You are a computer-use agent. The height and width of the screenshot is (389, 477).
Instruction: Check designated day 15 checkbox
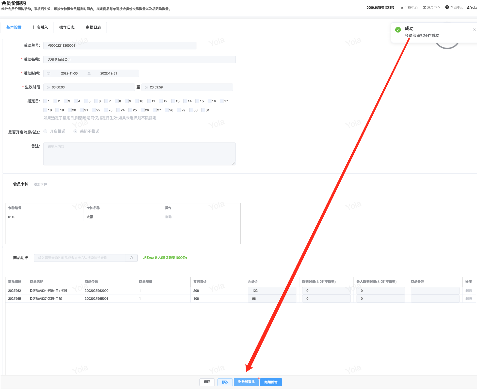pos(197,101)
